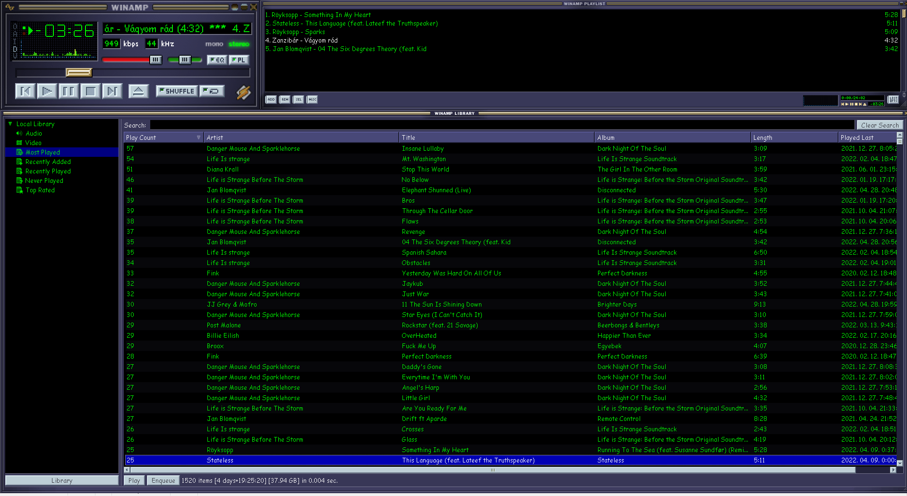The width and height of the screenshot is (907, 496).
Task: Click the Winamp lightning bolt logo
Action: [243, 92]
